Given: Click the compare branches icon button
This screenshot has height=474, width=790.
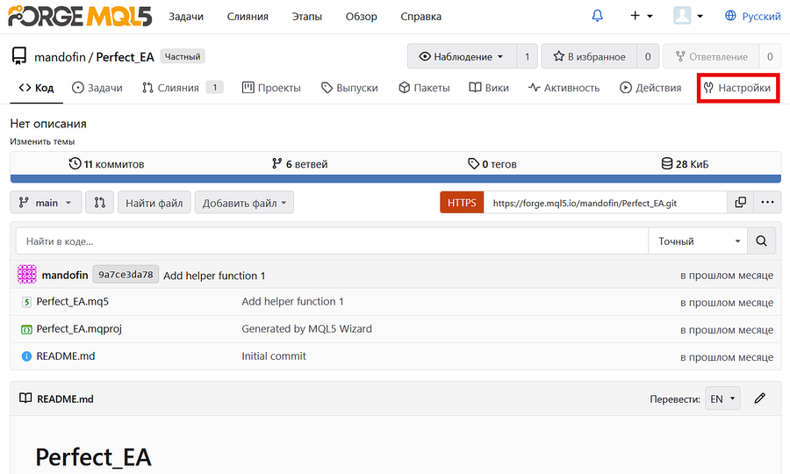Looking at the screenshot, I should (100, 203).
